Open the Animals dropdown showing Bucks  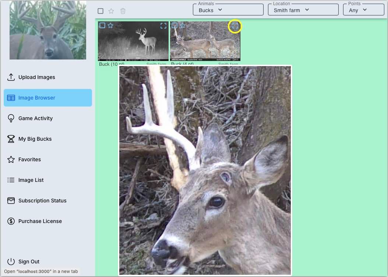[228, 10]
